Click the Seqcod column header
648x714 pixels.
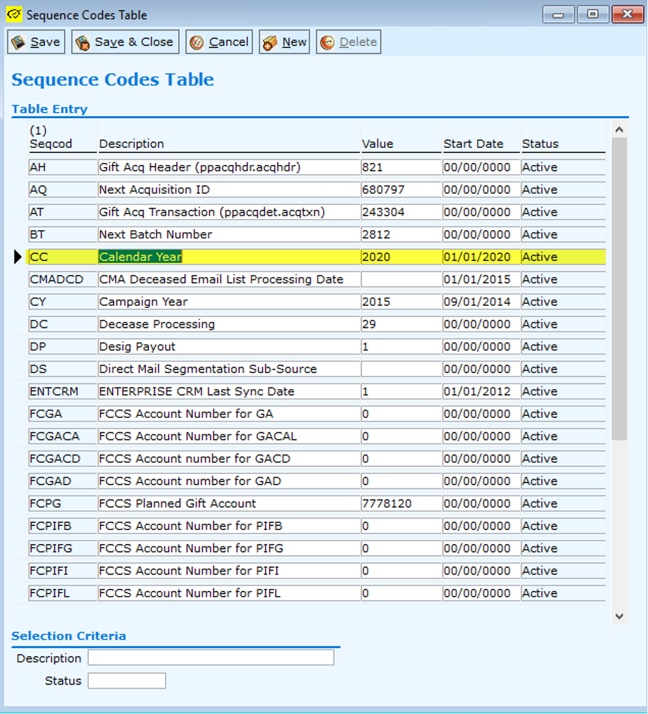pyautogui.click(x=51, y=144)
